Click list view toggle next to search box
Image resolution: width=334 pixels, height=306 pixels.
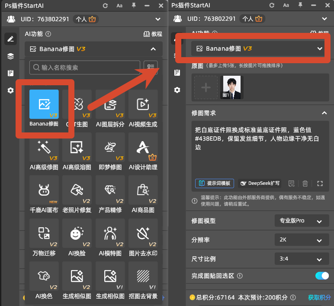pos(151,68)
